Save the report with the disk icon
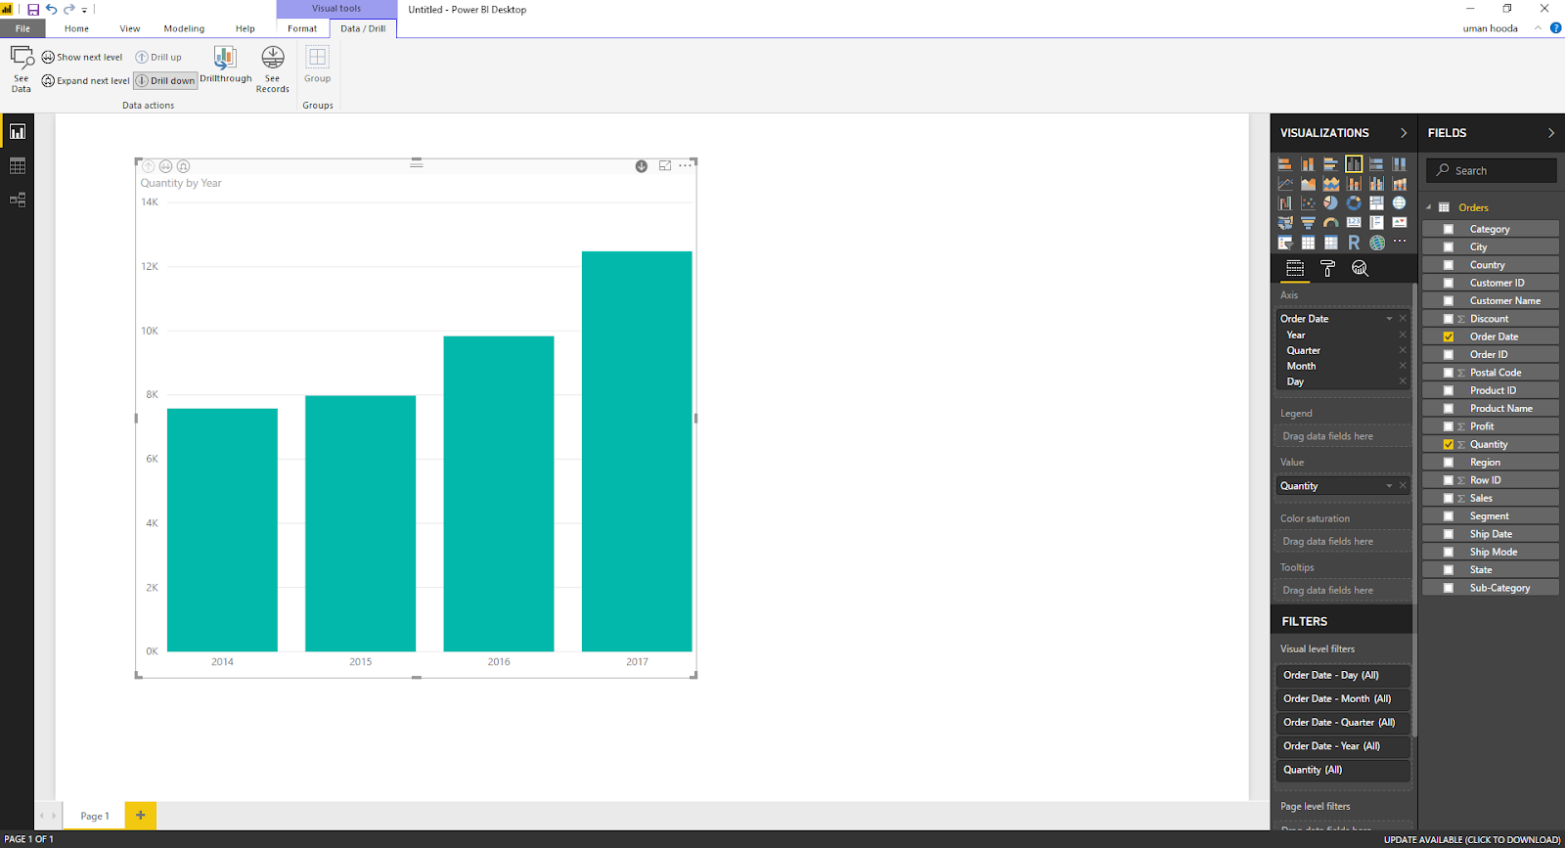1565x848 pixels. pyautogui.click(x=33, y=9)
